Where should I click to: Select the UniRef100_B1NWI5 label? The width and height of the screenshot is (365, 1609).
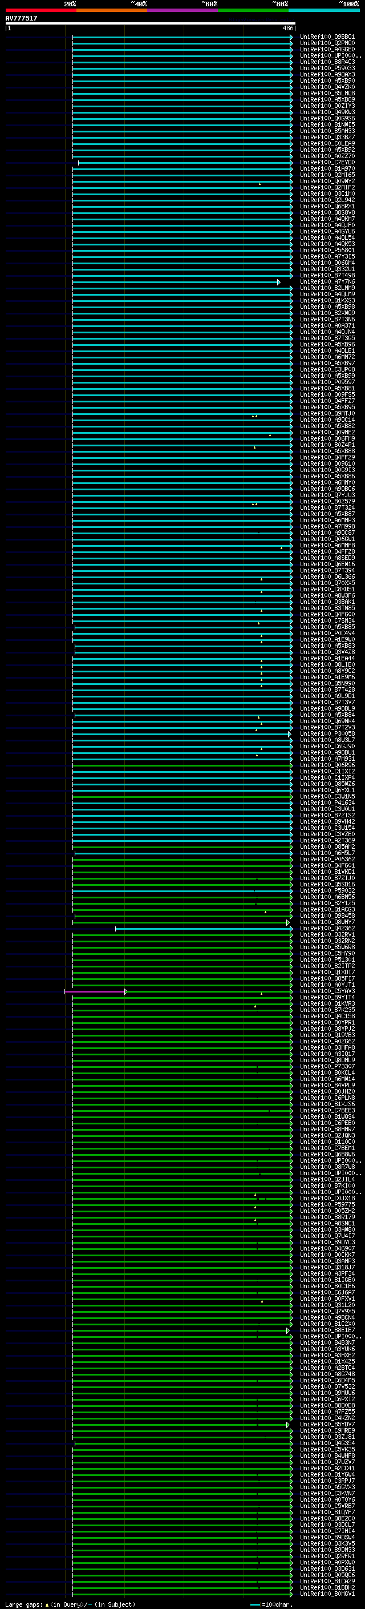tap(327, 125)
